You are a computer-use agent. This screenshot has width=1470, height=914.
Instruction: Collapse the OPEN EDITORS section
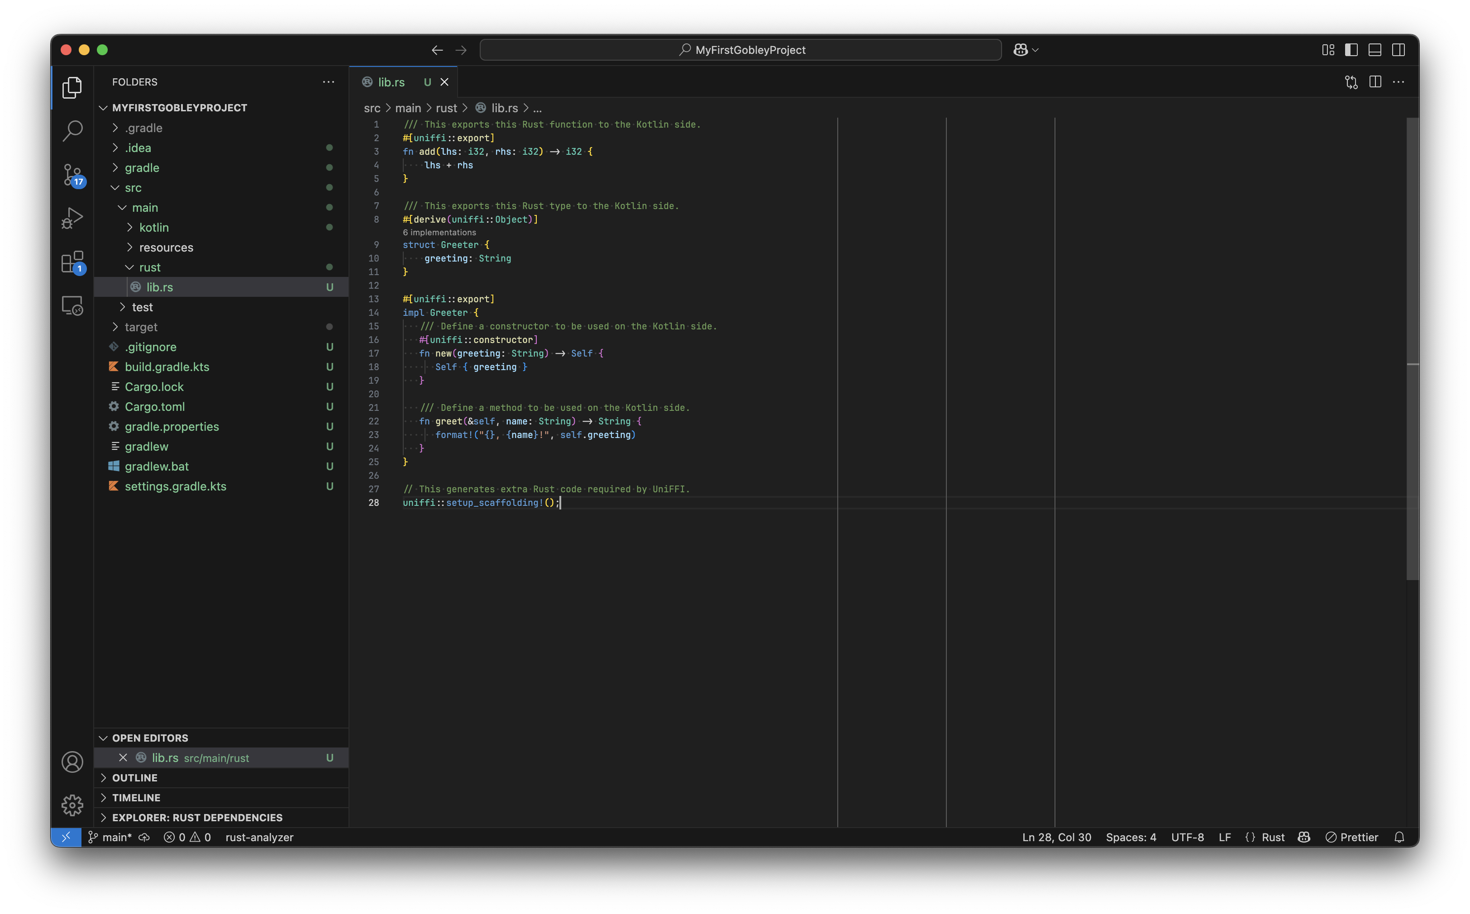pos(221,738)
